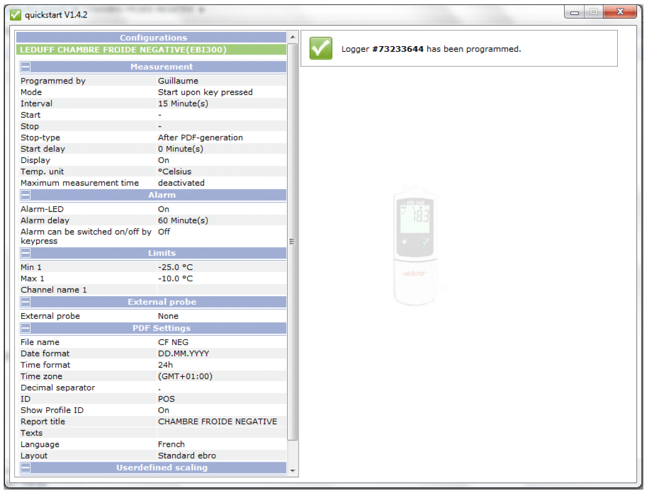Click the quickstart app icon in title bar
Viewport: 649px width, 494px height.
tap(16, 15)
